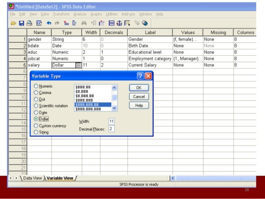Select the String variable type
The width and height of the screenshot is (265, 199).
click(36, 132)
